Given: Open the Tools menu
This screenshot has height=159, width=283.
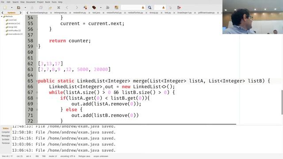Looking at the screenshot, I should (x=54, y=2).
